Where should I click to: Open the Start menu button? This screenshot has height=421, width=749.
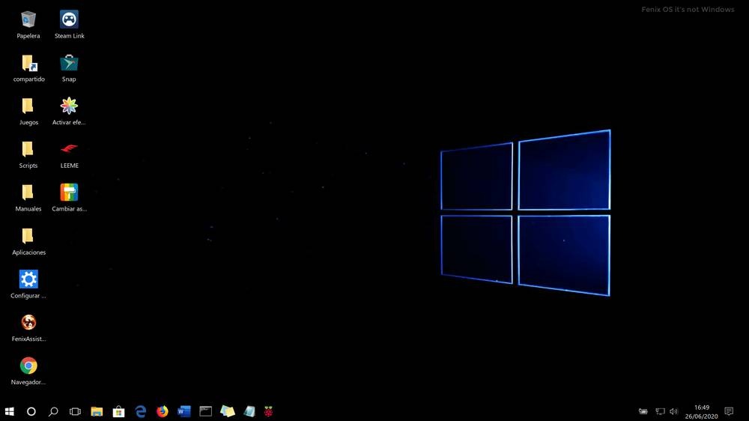(x=10, y=411)
